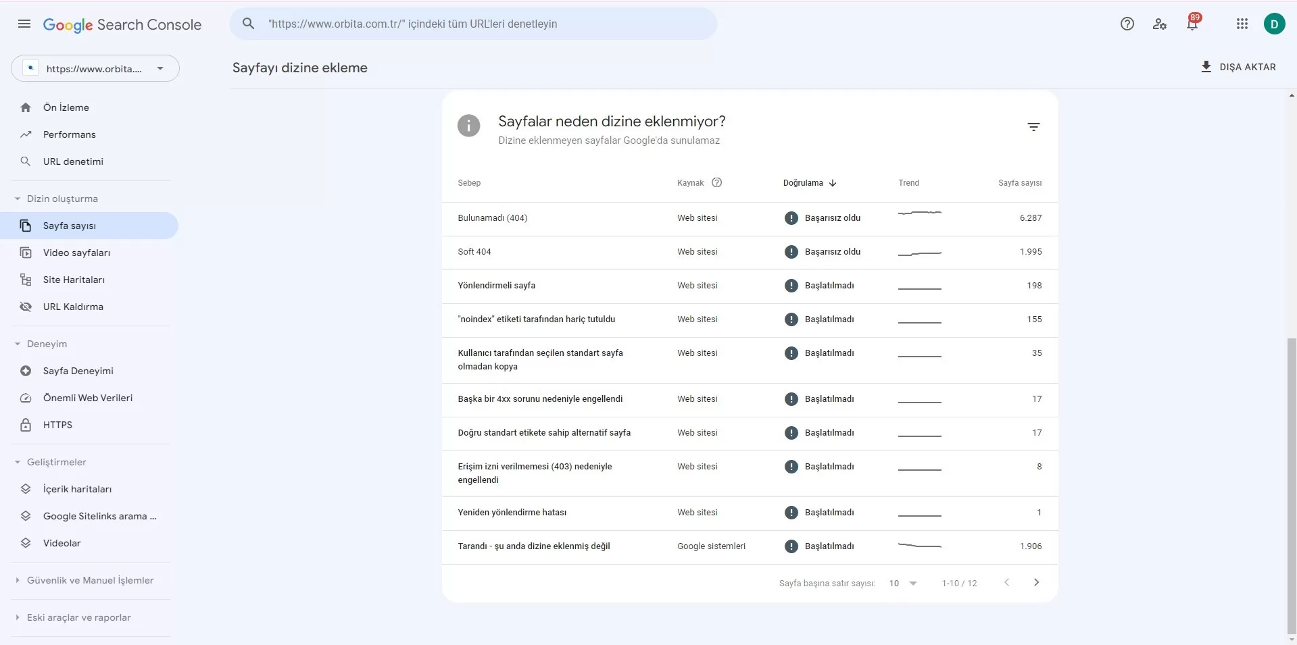Click the Kaynak help question icon
Screen dimensions: 1297x645
[717, 182]
